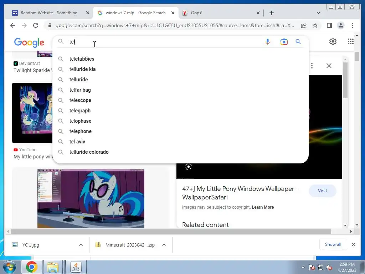Viewport: 365px width, 274px height.
Task: Open the YOU.jpg downloaded file
Action: click(x=31, y=245)
